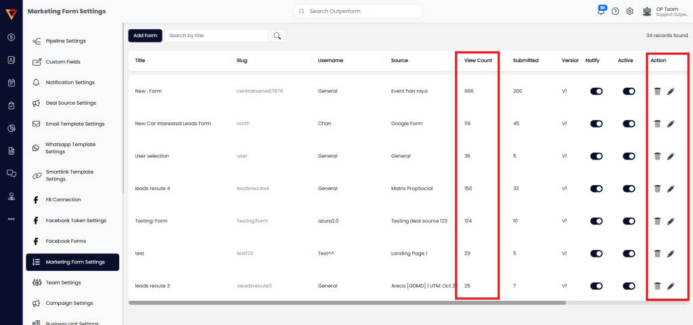Click the magnifier search button beside title field
The height and width of the screenshot is (325, 693).
pos(277,36)
